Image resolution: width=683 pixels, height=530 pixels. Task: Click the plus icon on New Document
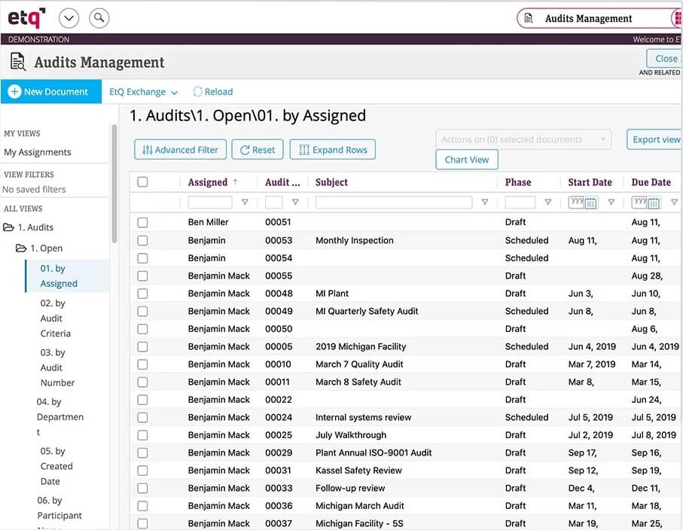(14, 92)
